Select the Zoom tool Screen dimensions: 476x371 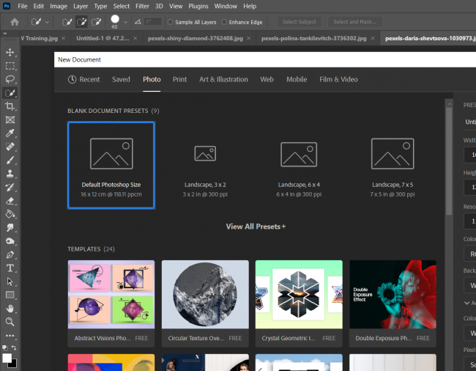10,322
